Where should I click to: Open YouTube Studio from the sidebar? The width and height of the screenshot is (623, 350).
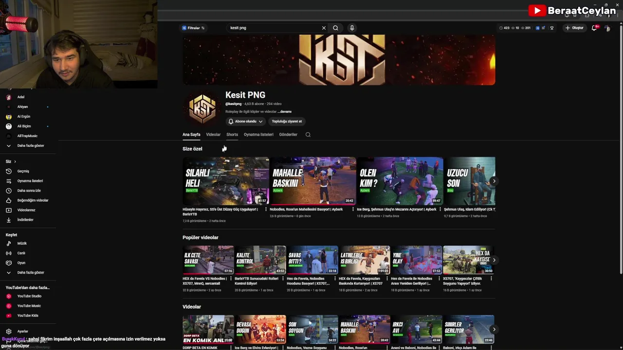tap(29, 296)
